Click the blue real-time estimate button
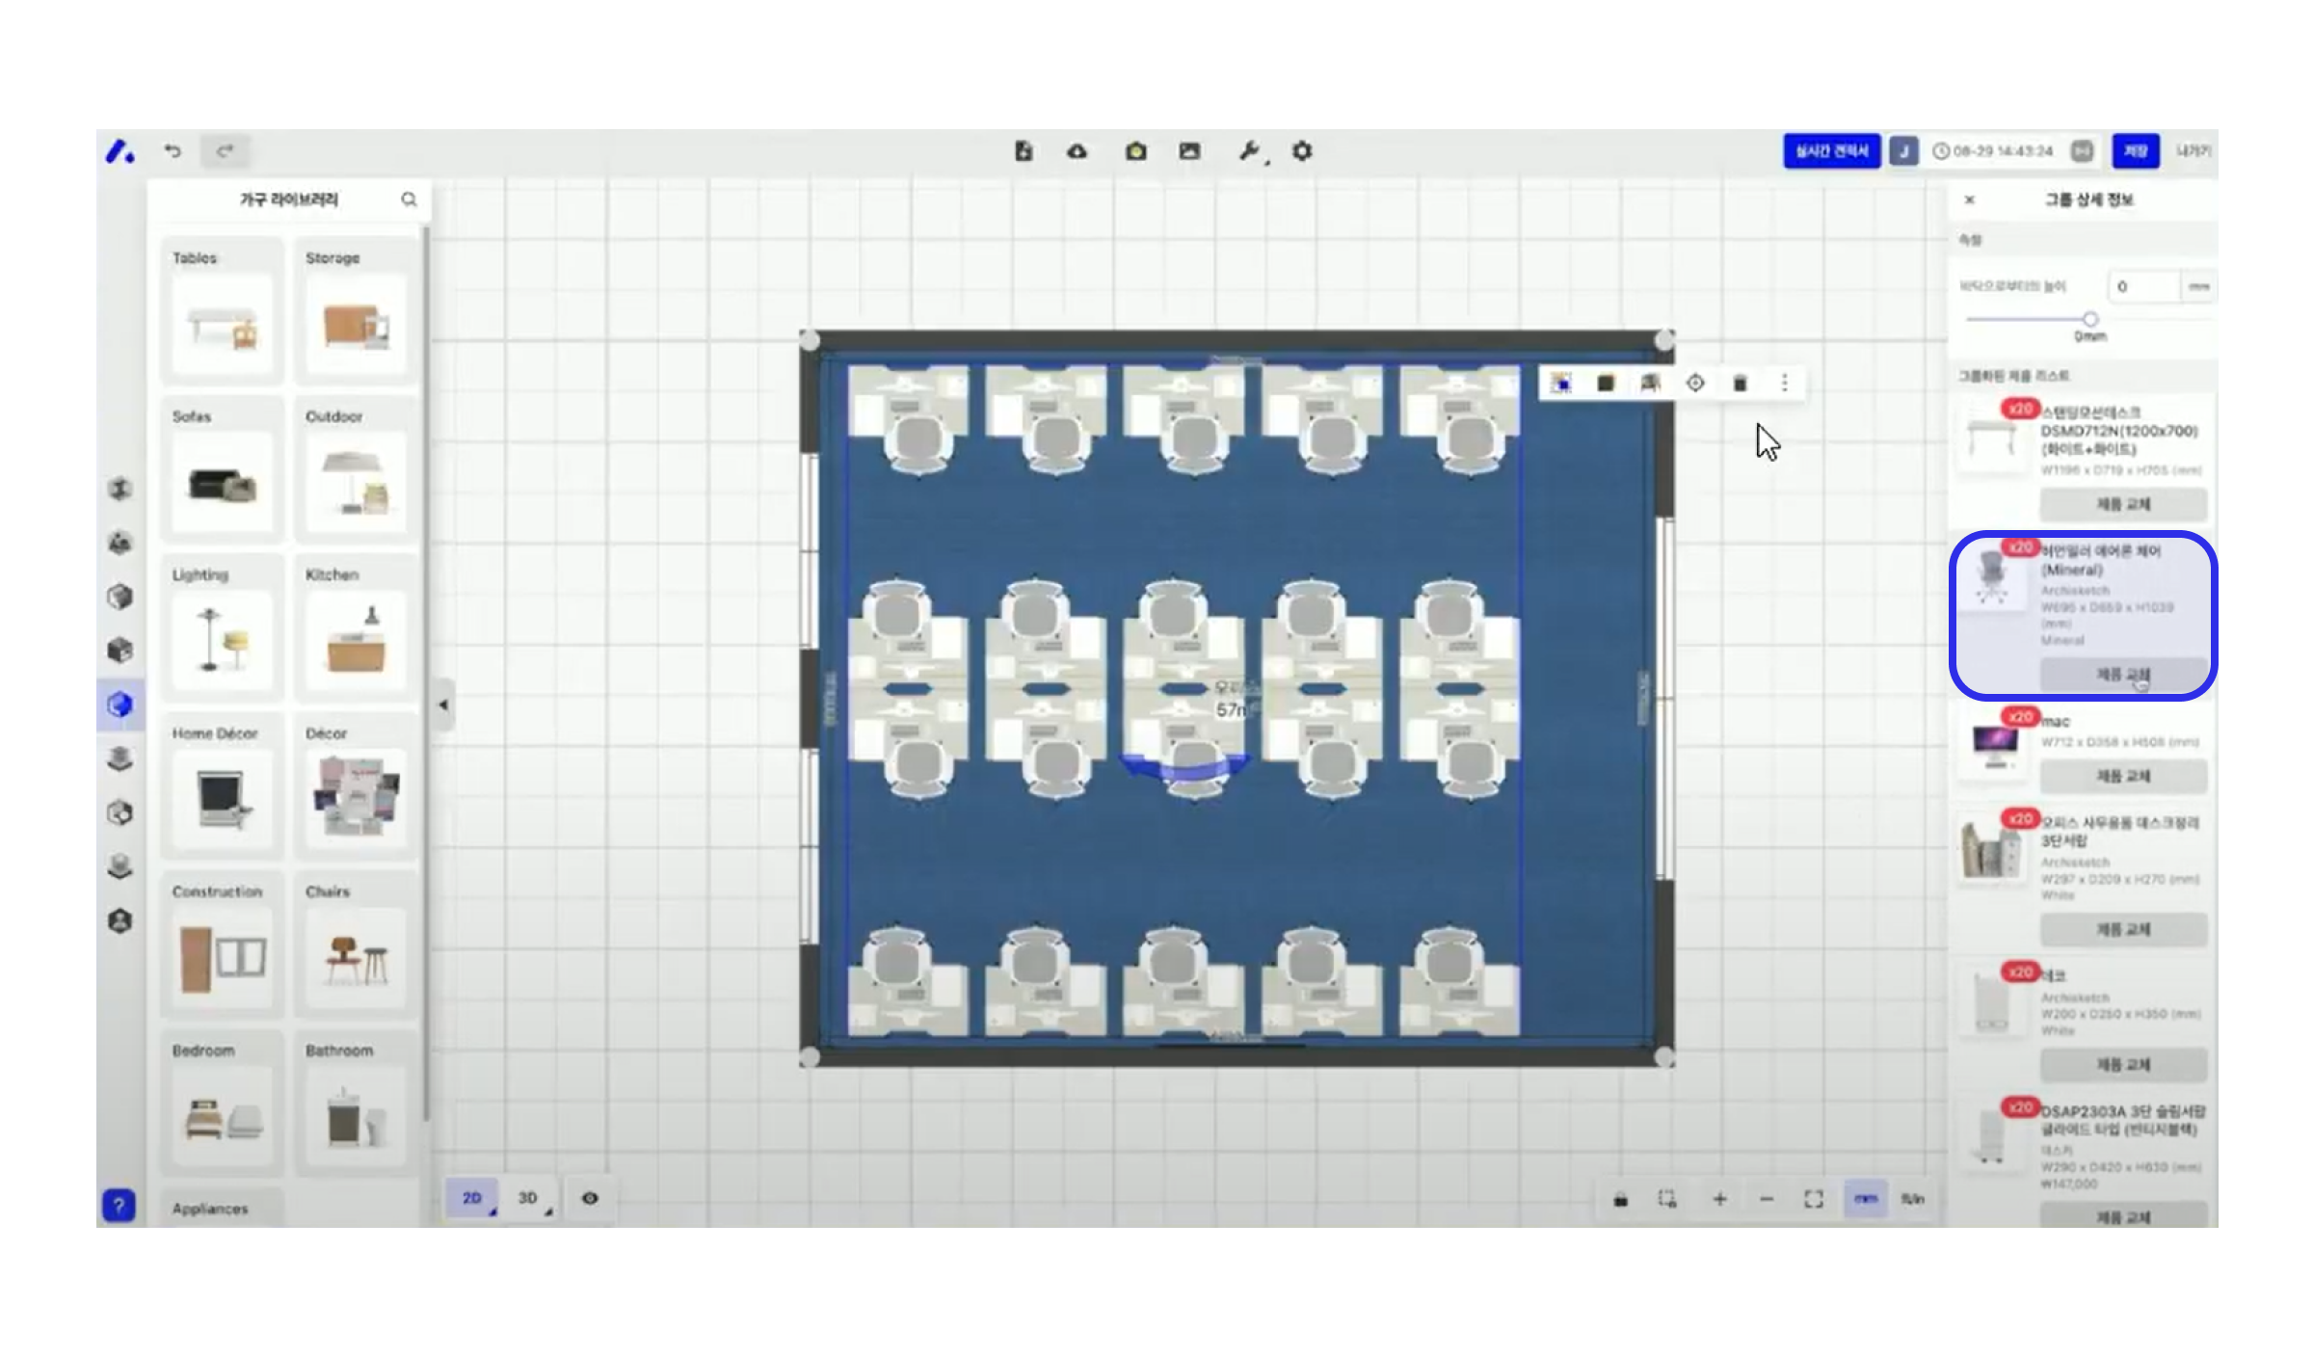The width and height of the screenshot is (2313, 1357). click(1832, 151)
